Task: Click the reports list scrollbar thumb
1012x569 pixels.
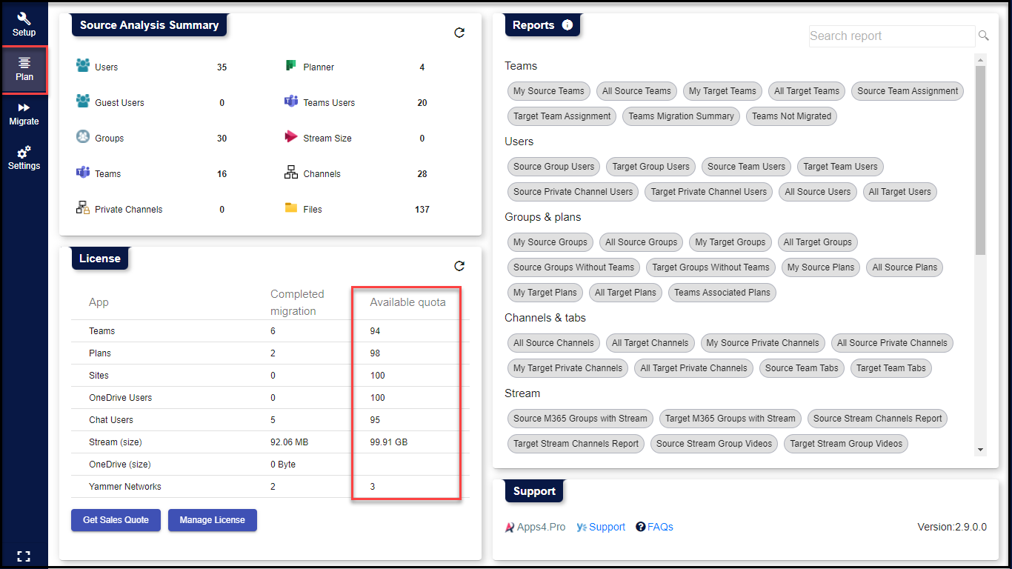Action: pyautogui.click(x=981, y=160)
